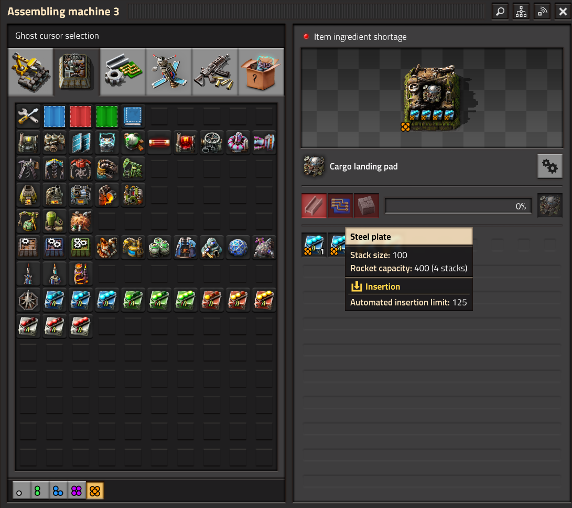This screenshot has width=572, height=508.
Task: Select the white quality module 3
Action: pyautogui.click(x=81, y=326)
